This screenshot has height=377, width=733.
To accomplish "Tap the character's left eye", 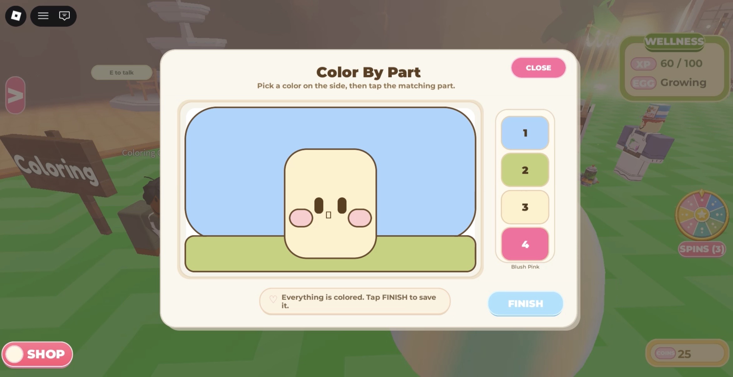I will (x=319, y=205).
